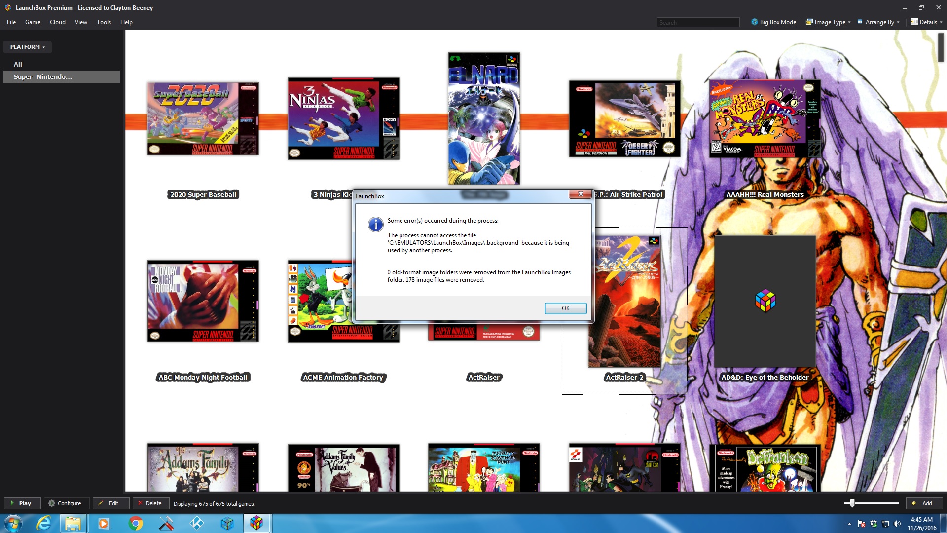Select the ACME Animation Factory box art
The width and height of the screenshot is (947, 533).
320,301
